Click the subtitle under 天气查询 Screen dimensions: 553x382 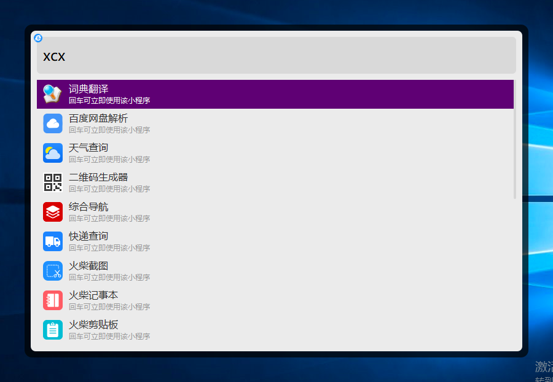pos(109,160)
